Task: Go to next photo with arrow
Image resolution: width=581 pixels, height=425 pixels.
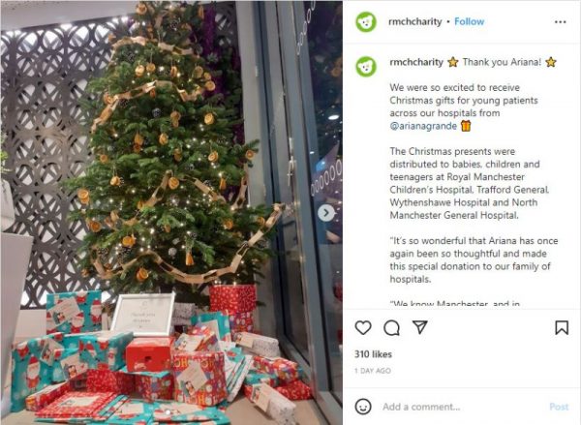Action: [x=326, y=213]
